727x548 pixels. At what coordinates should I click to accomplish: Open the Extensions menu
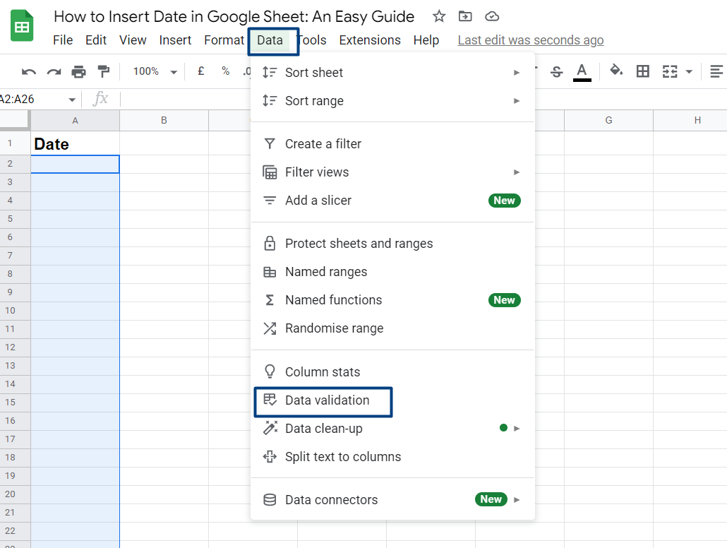click(x=370, y=40)
